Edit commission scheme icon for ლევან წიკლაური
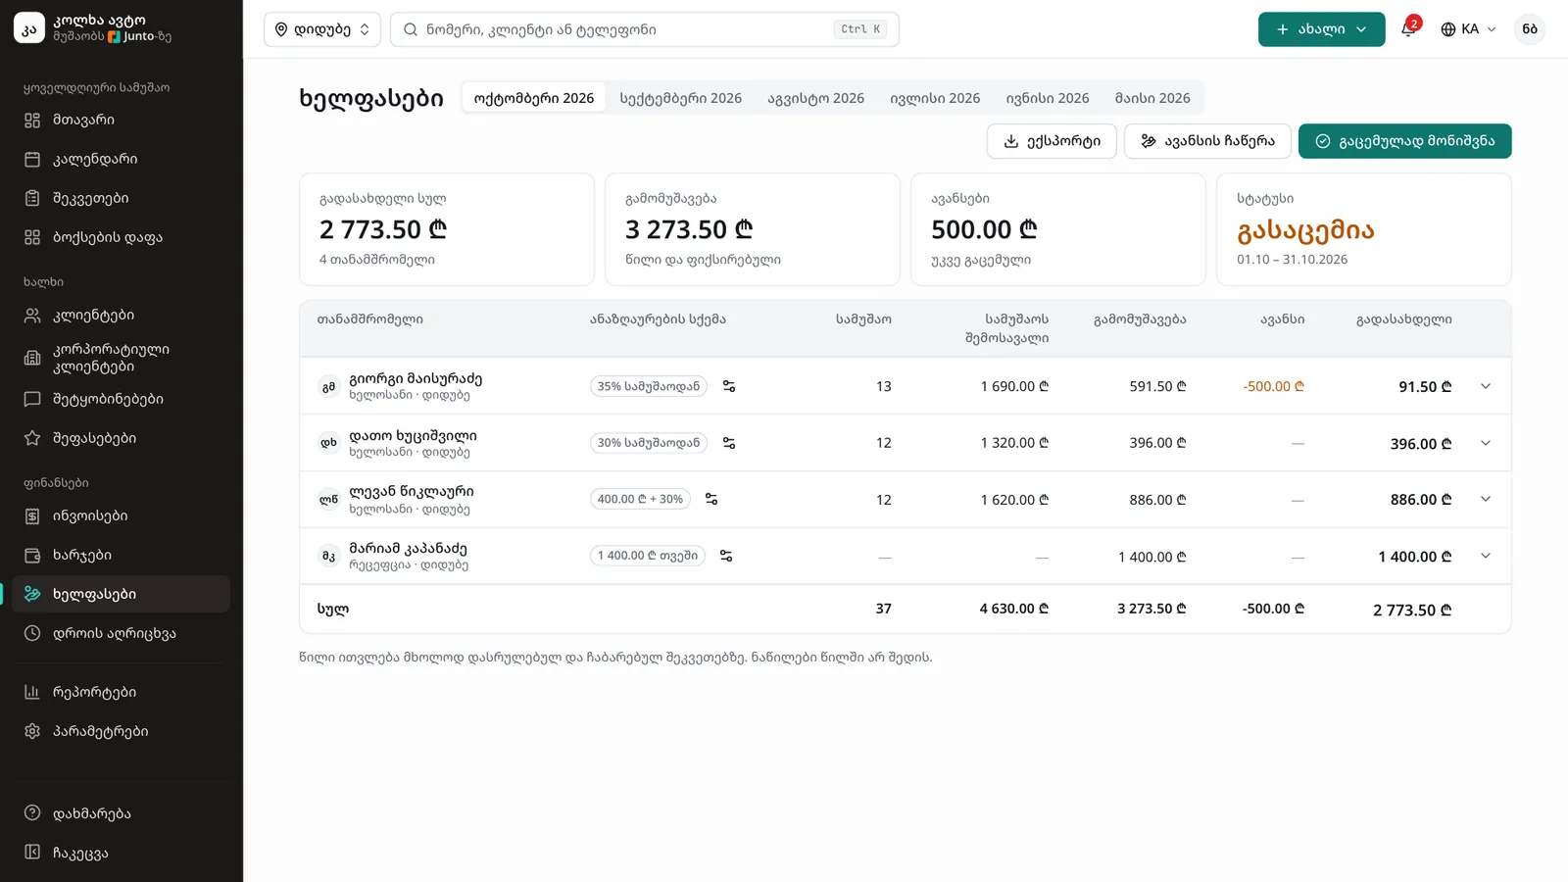This screenshot has height=882, width=1568. 711,499
